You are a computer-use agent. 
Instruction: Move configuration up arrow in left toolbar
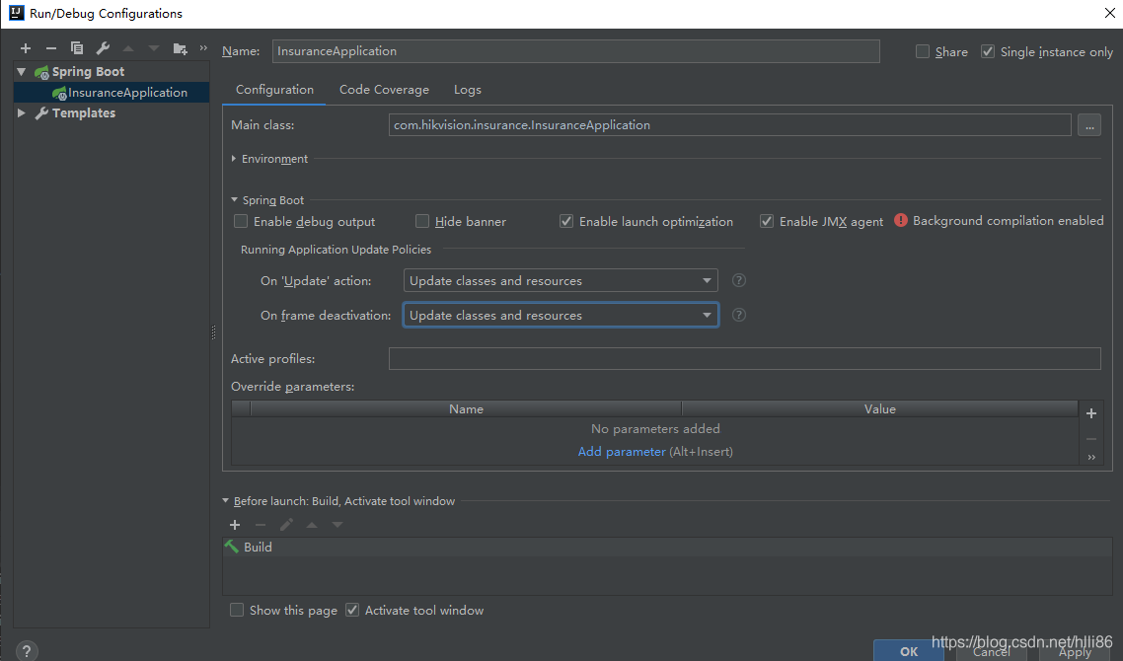128,48
